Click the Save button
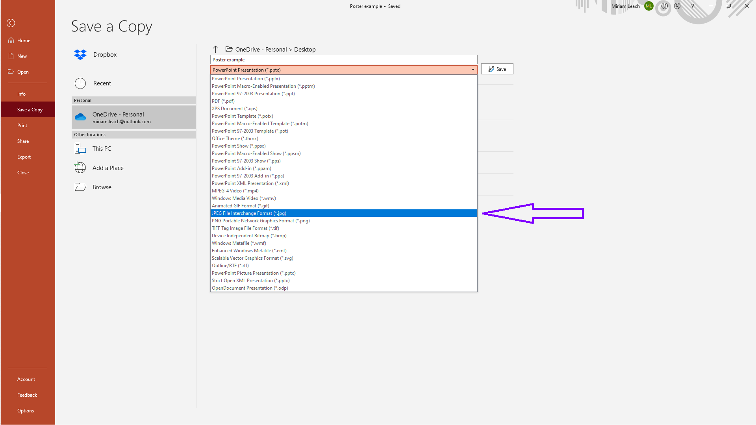Screen dimensions: 756x425 coord(497,69)
